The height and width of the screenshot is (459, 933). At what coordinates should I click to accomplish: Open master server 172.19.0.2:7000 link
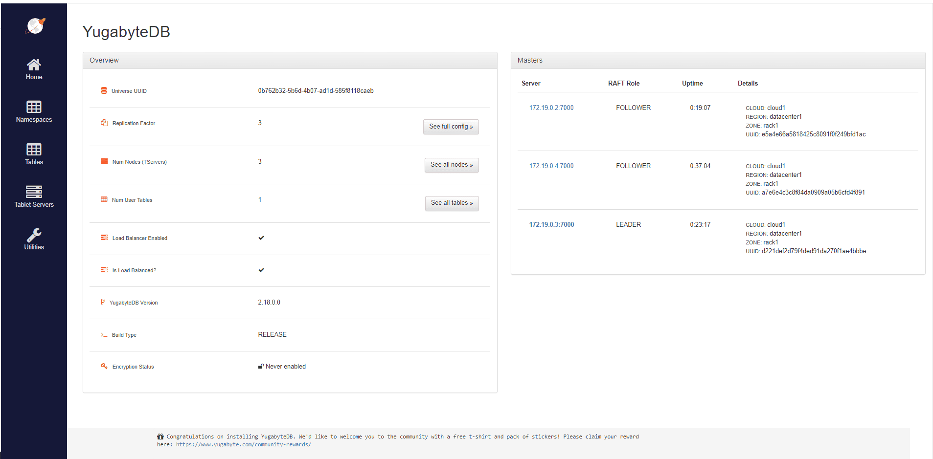pyautogui.click(x=551, y=108)
